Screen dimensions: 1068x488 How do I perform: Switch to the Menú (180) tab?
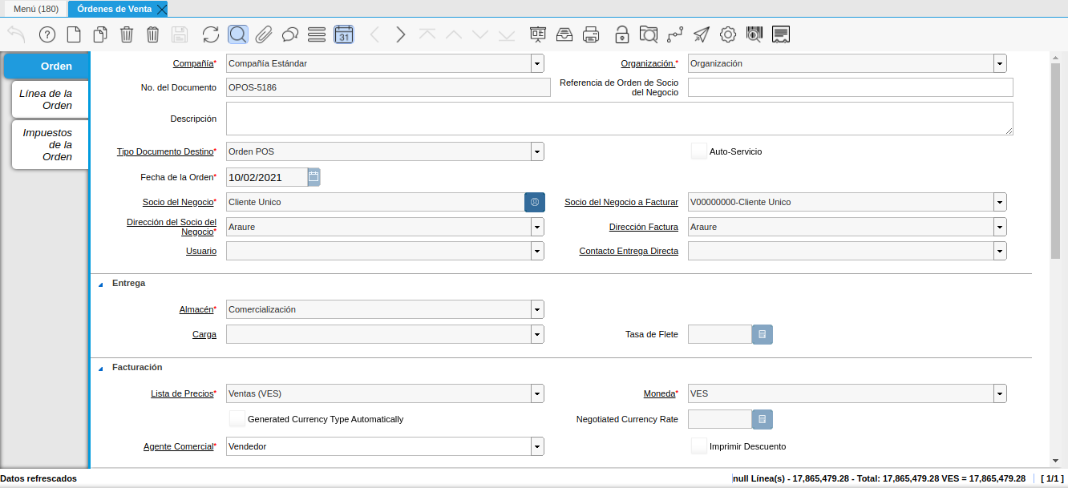point(35,9)
